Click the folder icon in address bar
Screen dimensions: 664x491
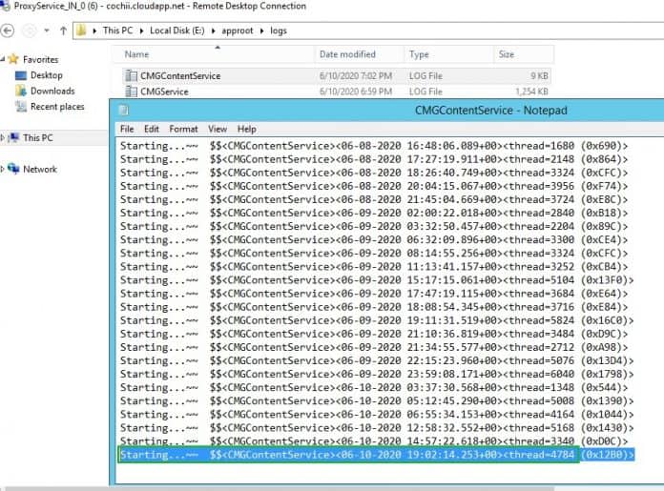(81, 31)
